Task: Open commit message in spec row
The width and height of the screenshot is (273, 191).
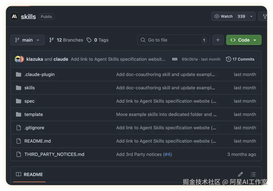Action: (x=166, y=101)
